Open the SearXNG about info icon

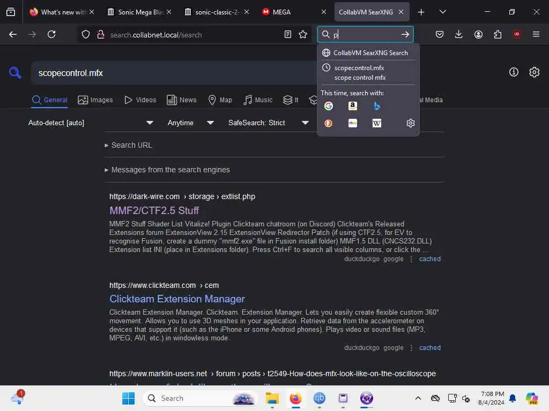[514, 72]
